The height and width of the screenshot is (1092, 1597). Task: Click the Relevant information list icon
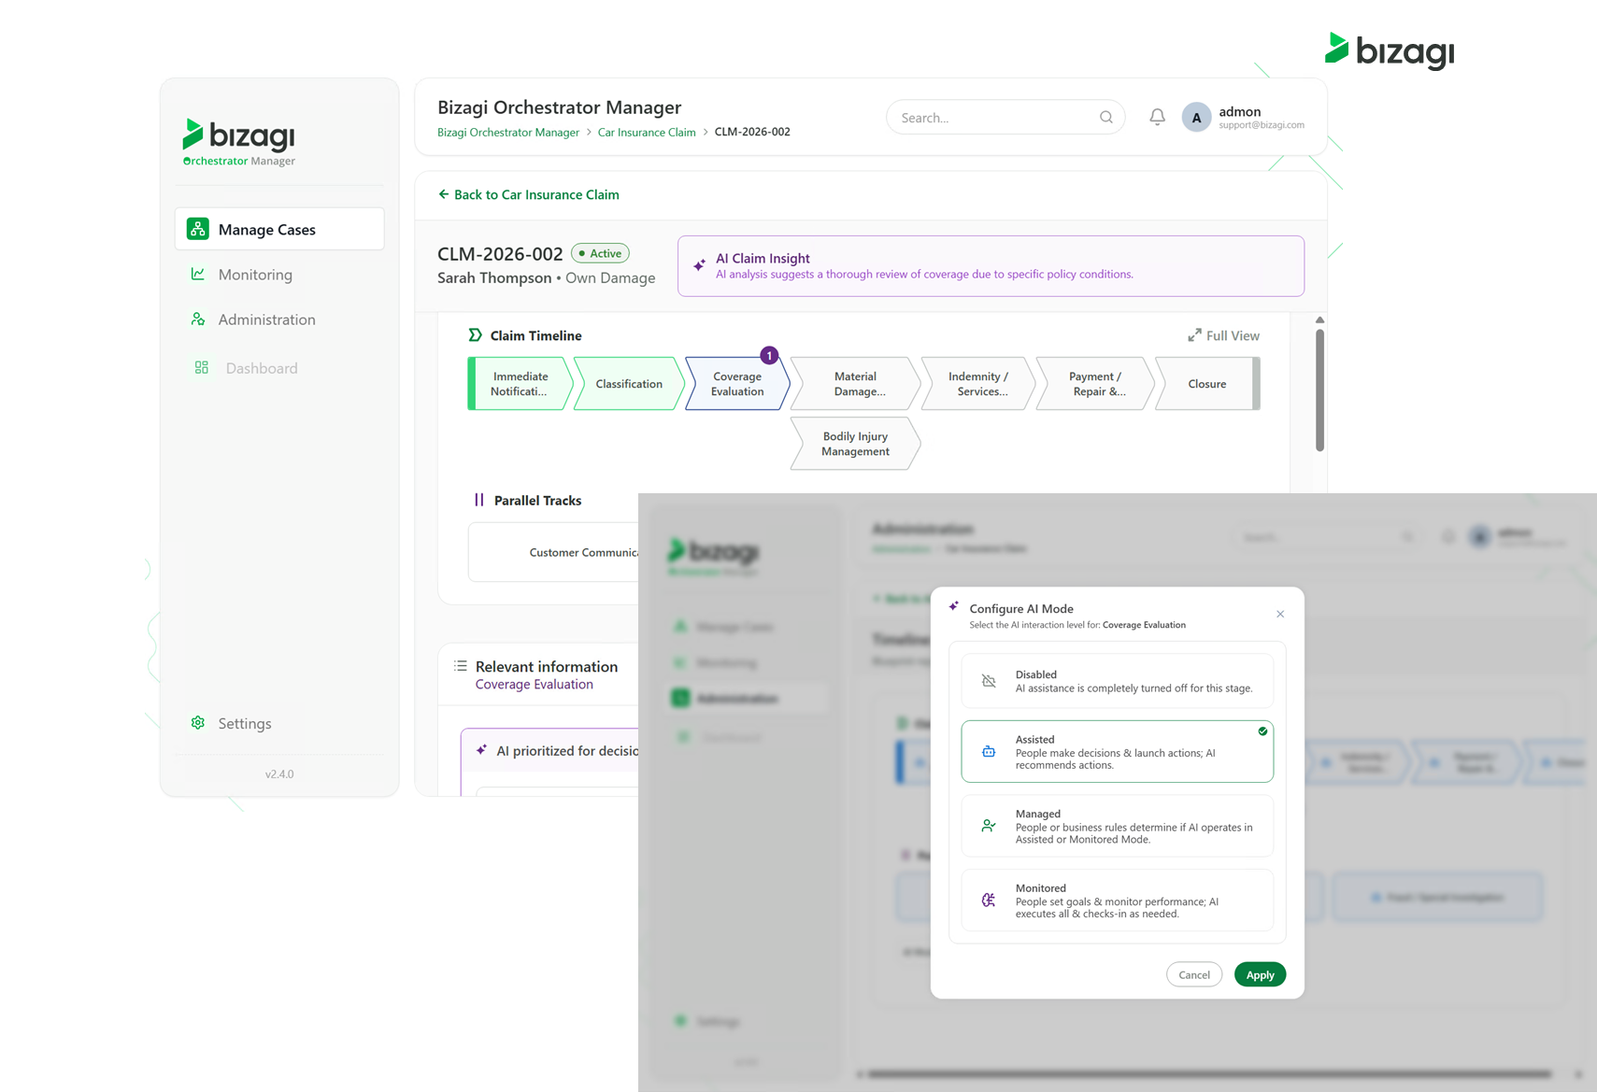pos(461,666)
